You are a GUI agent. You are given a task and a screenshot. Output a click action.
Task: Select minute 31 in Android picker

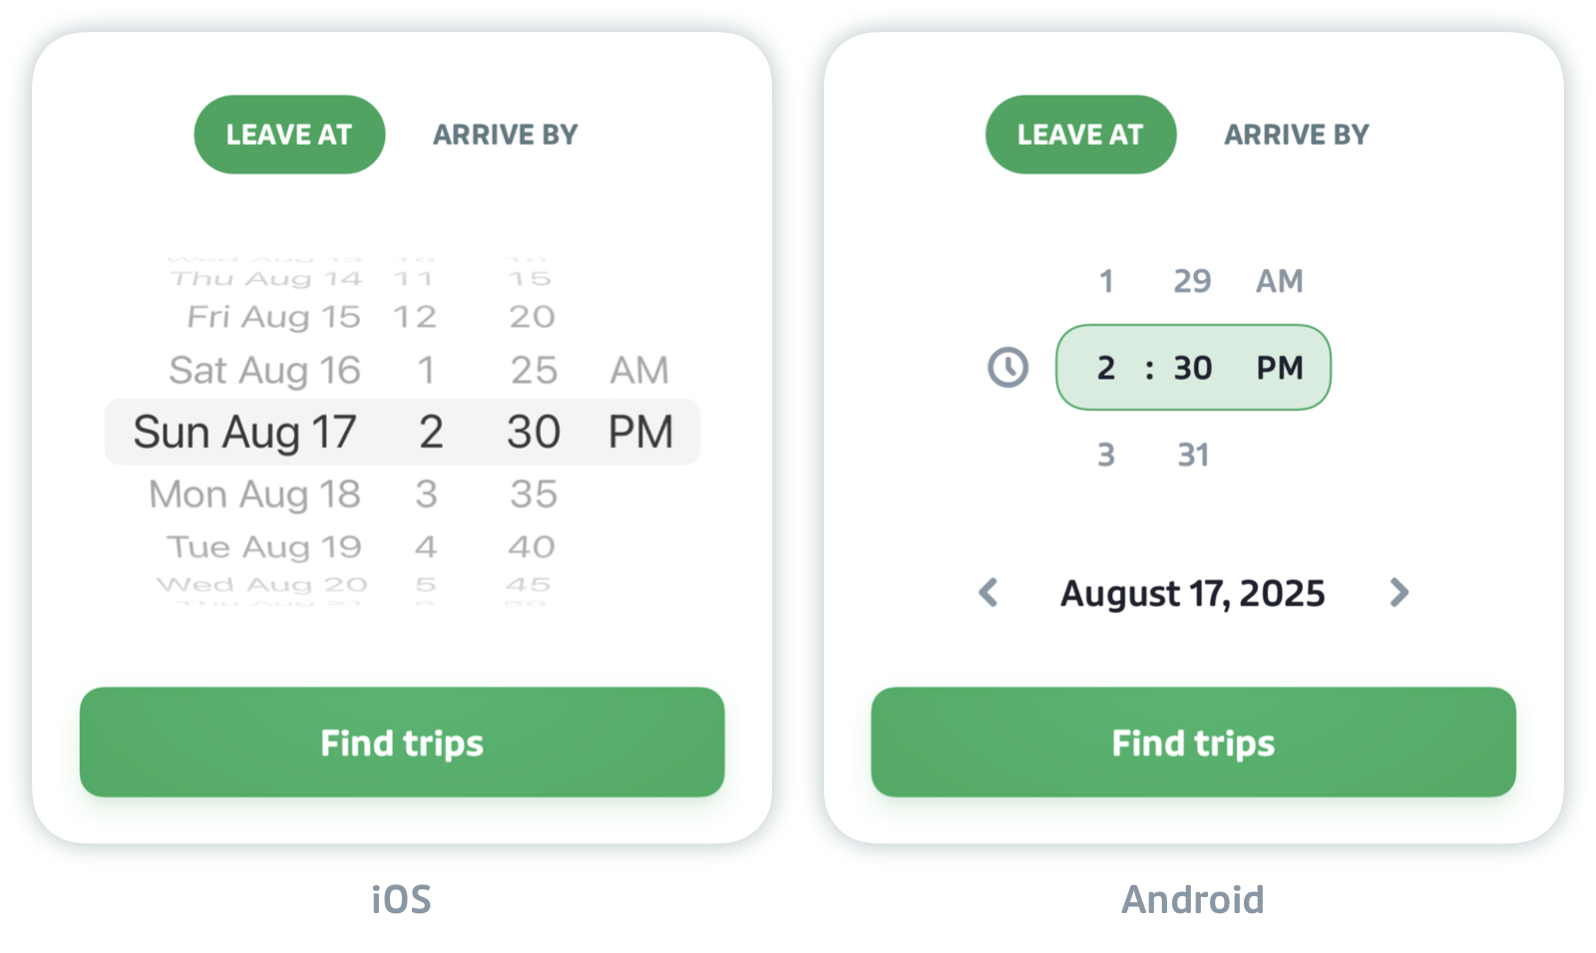[x=1193, y=455]
